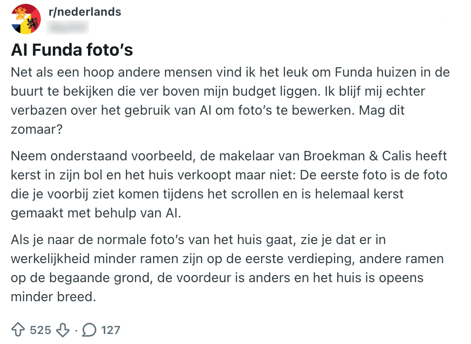Click the blurred username below r/nederlands
471x344 pixels.
tap(68, 27)
